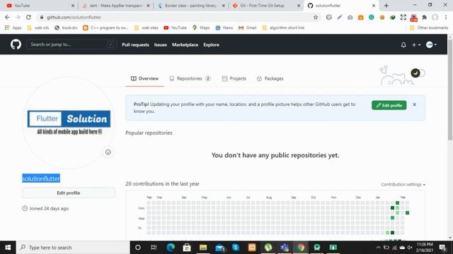Viewport: 453px width, 254px height.
Task: Open Skype from taskbar
Action: [x=236, y=248]
